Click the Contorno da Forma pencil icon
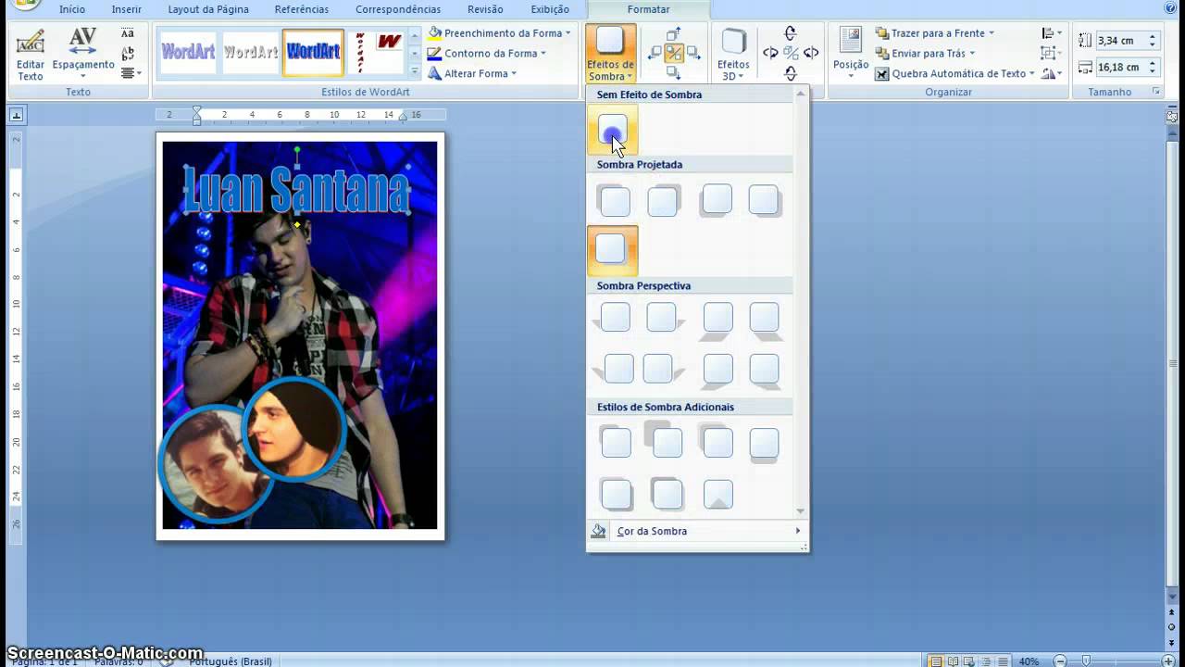 435,54
